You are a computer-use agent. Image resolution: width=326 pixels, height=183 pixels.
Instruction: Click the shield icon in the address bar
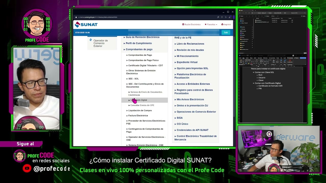click(222, 17)
